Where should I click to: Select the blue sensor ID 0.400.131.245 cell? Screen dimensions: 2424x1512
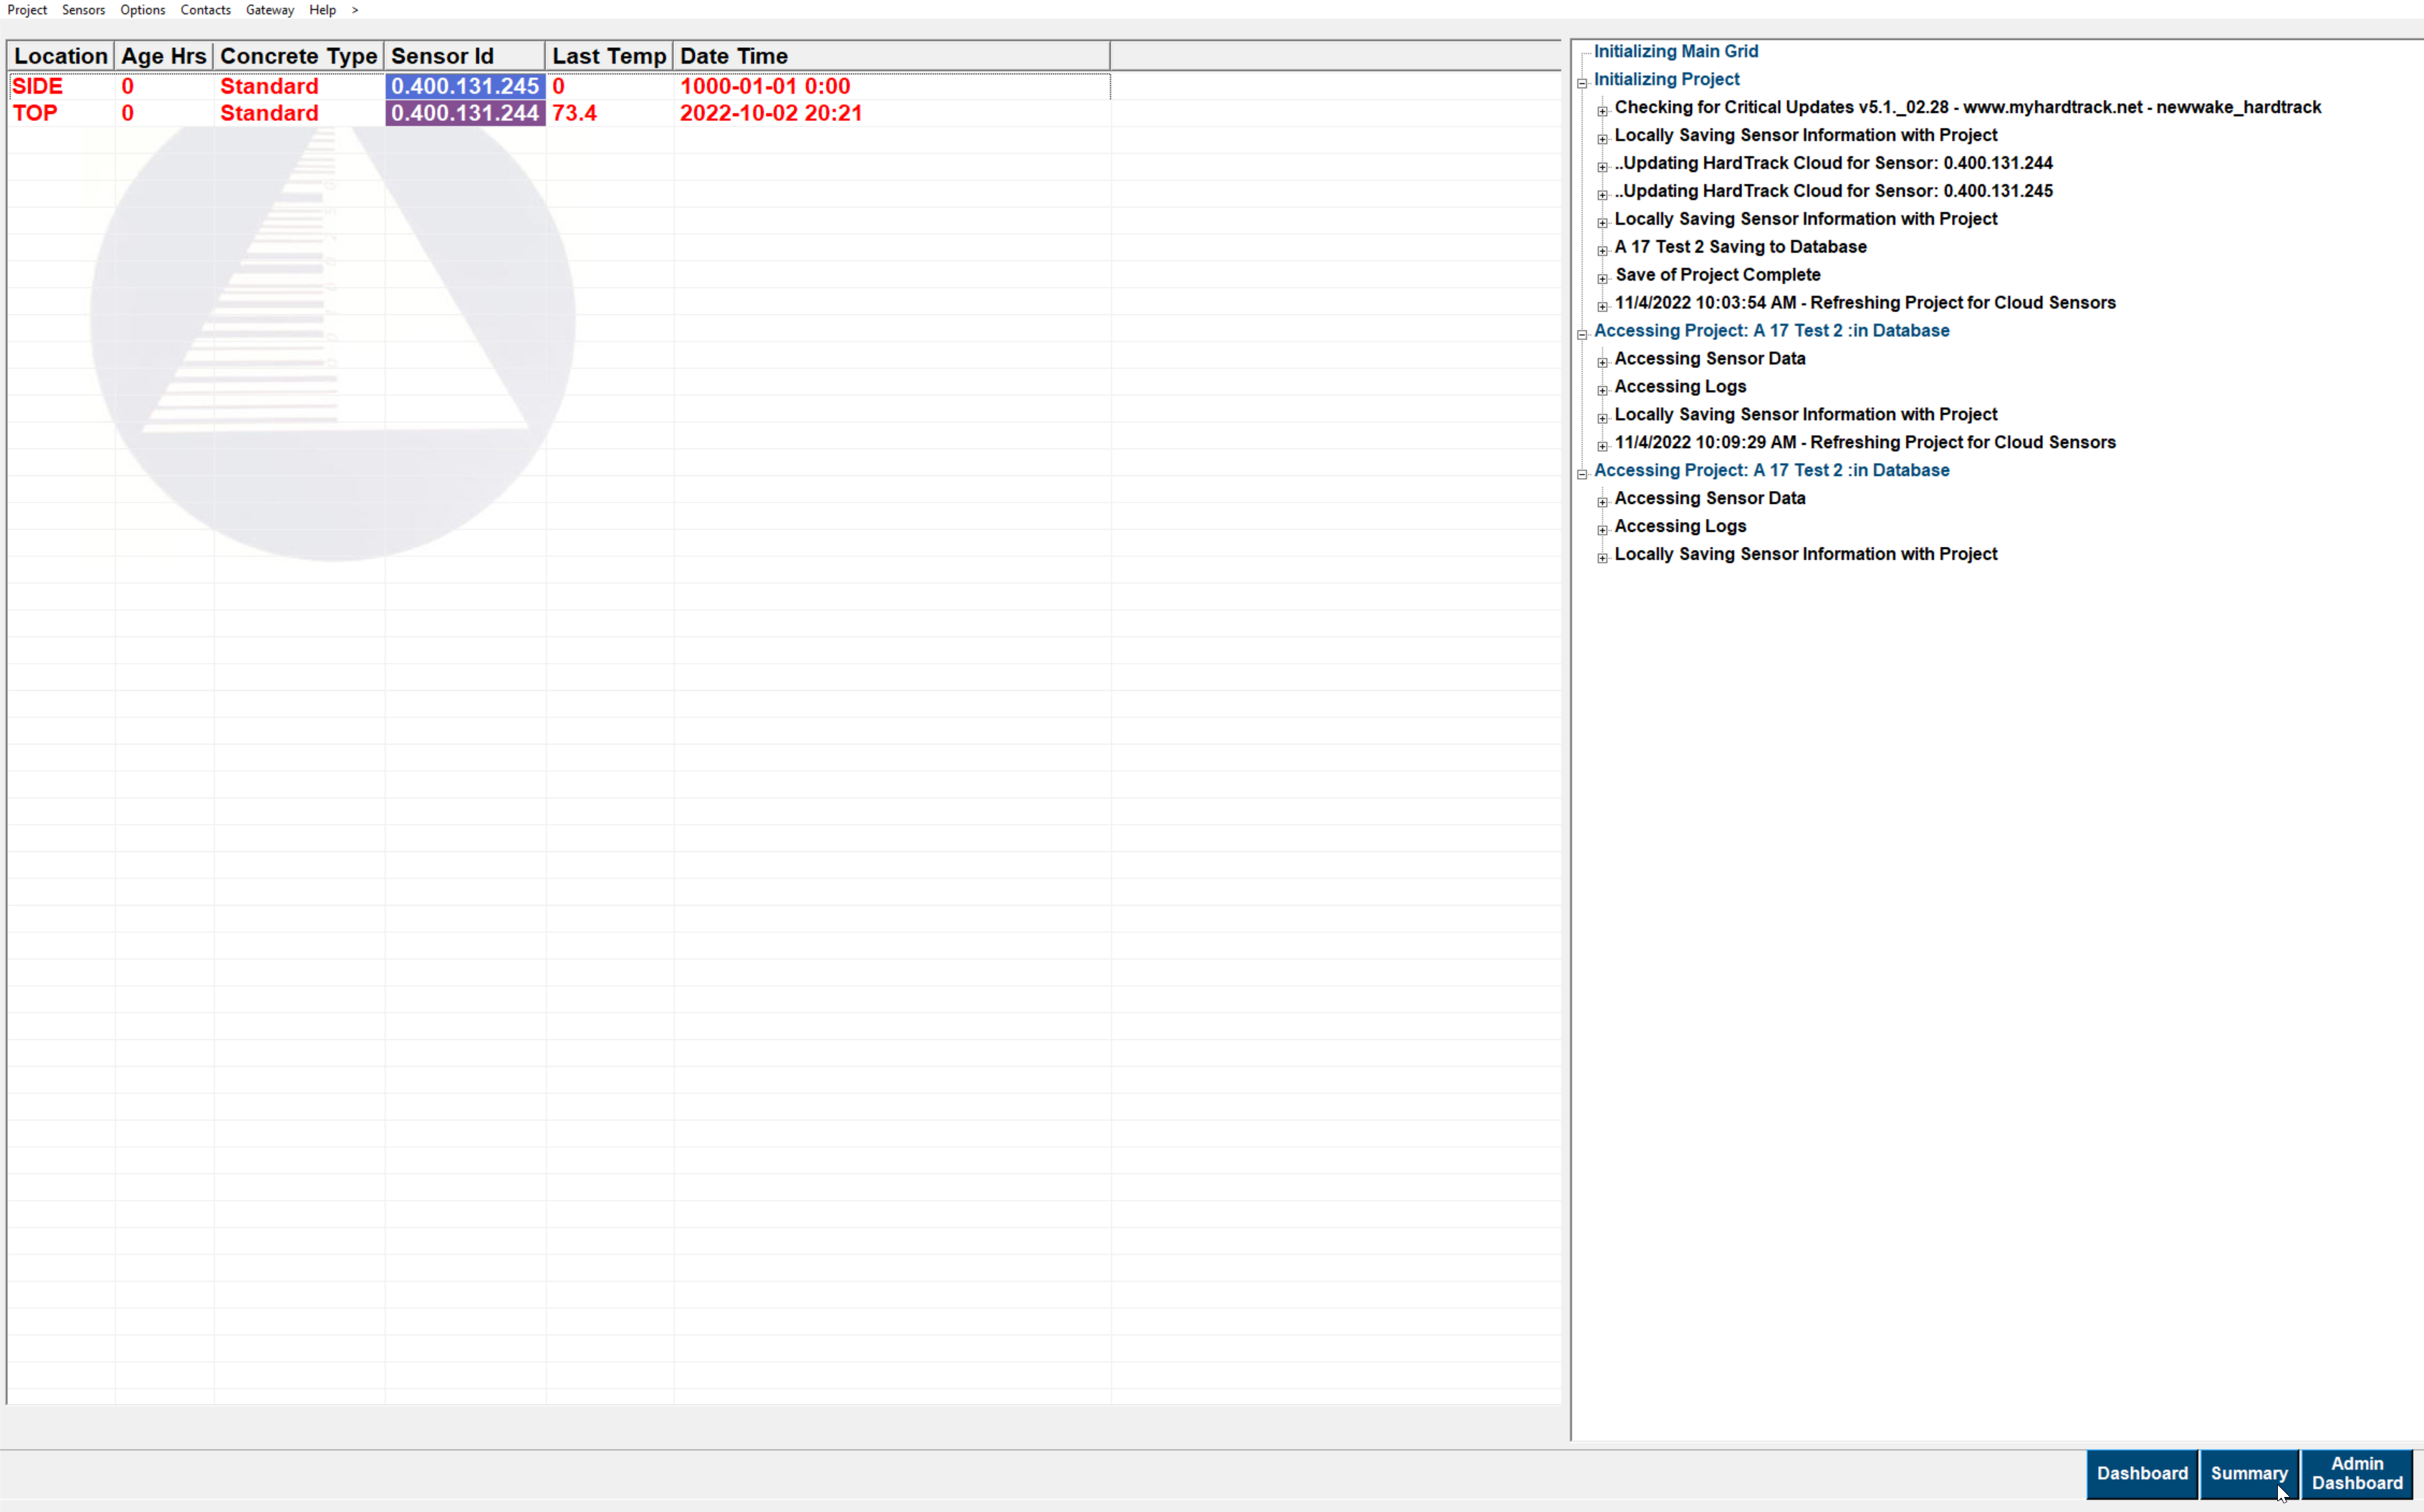click(x=464, y=86)
